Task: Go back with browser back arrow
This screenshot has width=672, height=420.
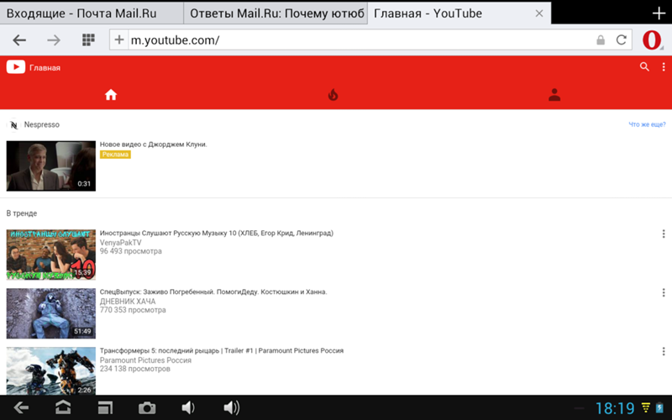Action: [19, 40]
